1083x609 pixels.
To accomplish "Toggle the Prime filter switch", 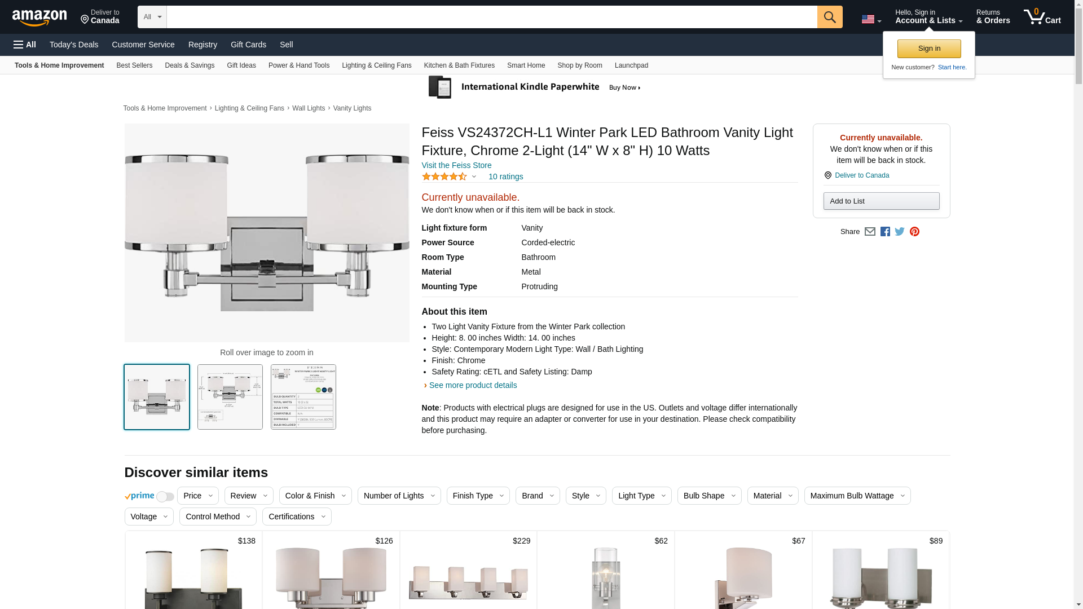I will point(165,497).
